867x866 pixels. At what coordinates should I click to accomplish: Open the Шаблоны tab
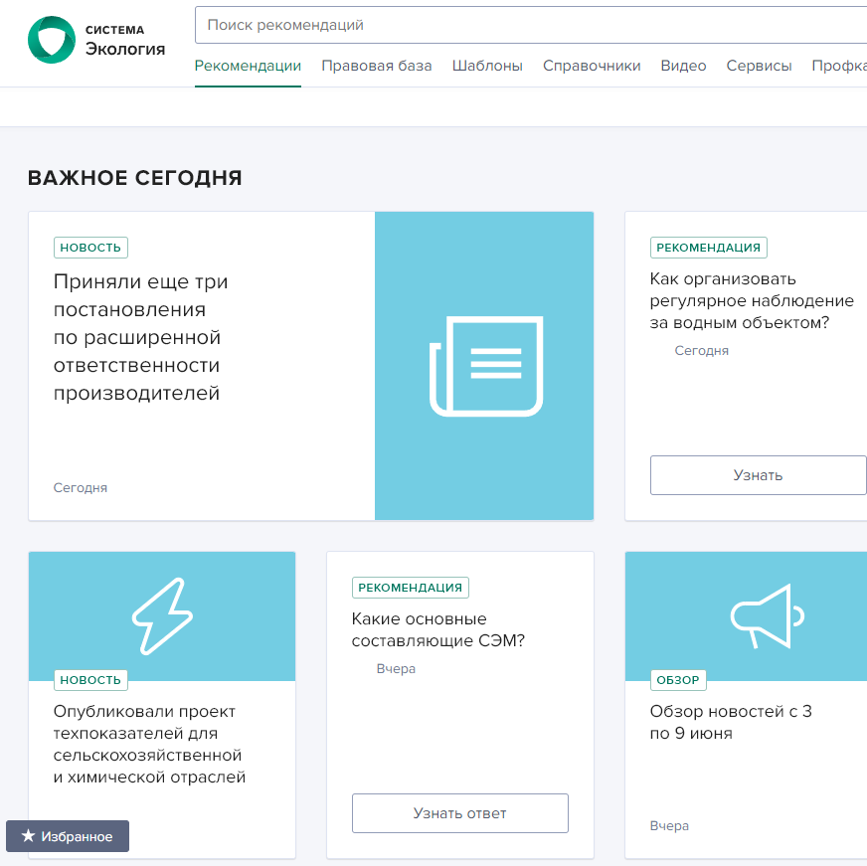tap(487, 67)
